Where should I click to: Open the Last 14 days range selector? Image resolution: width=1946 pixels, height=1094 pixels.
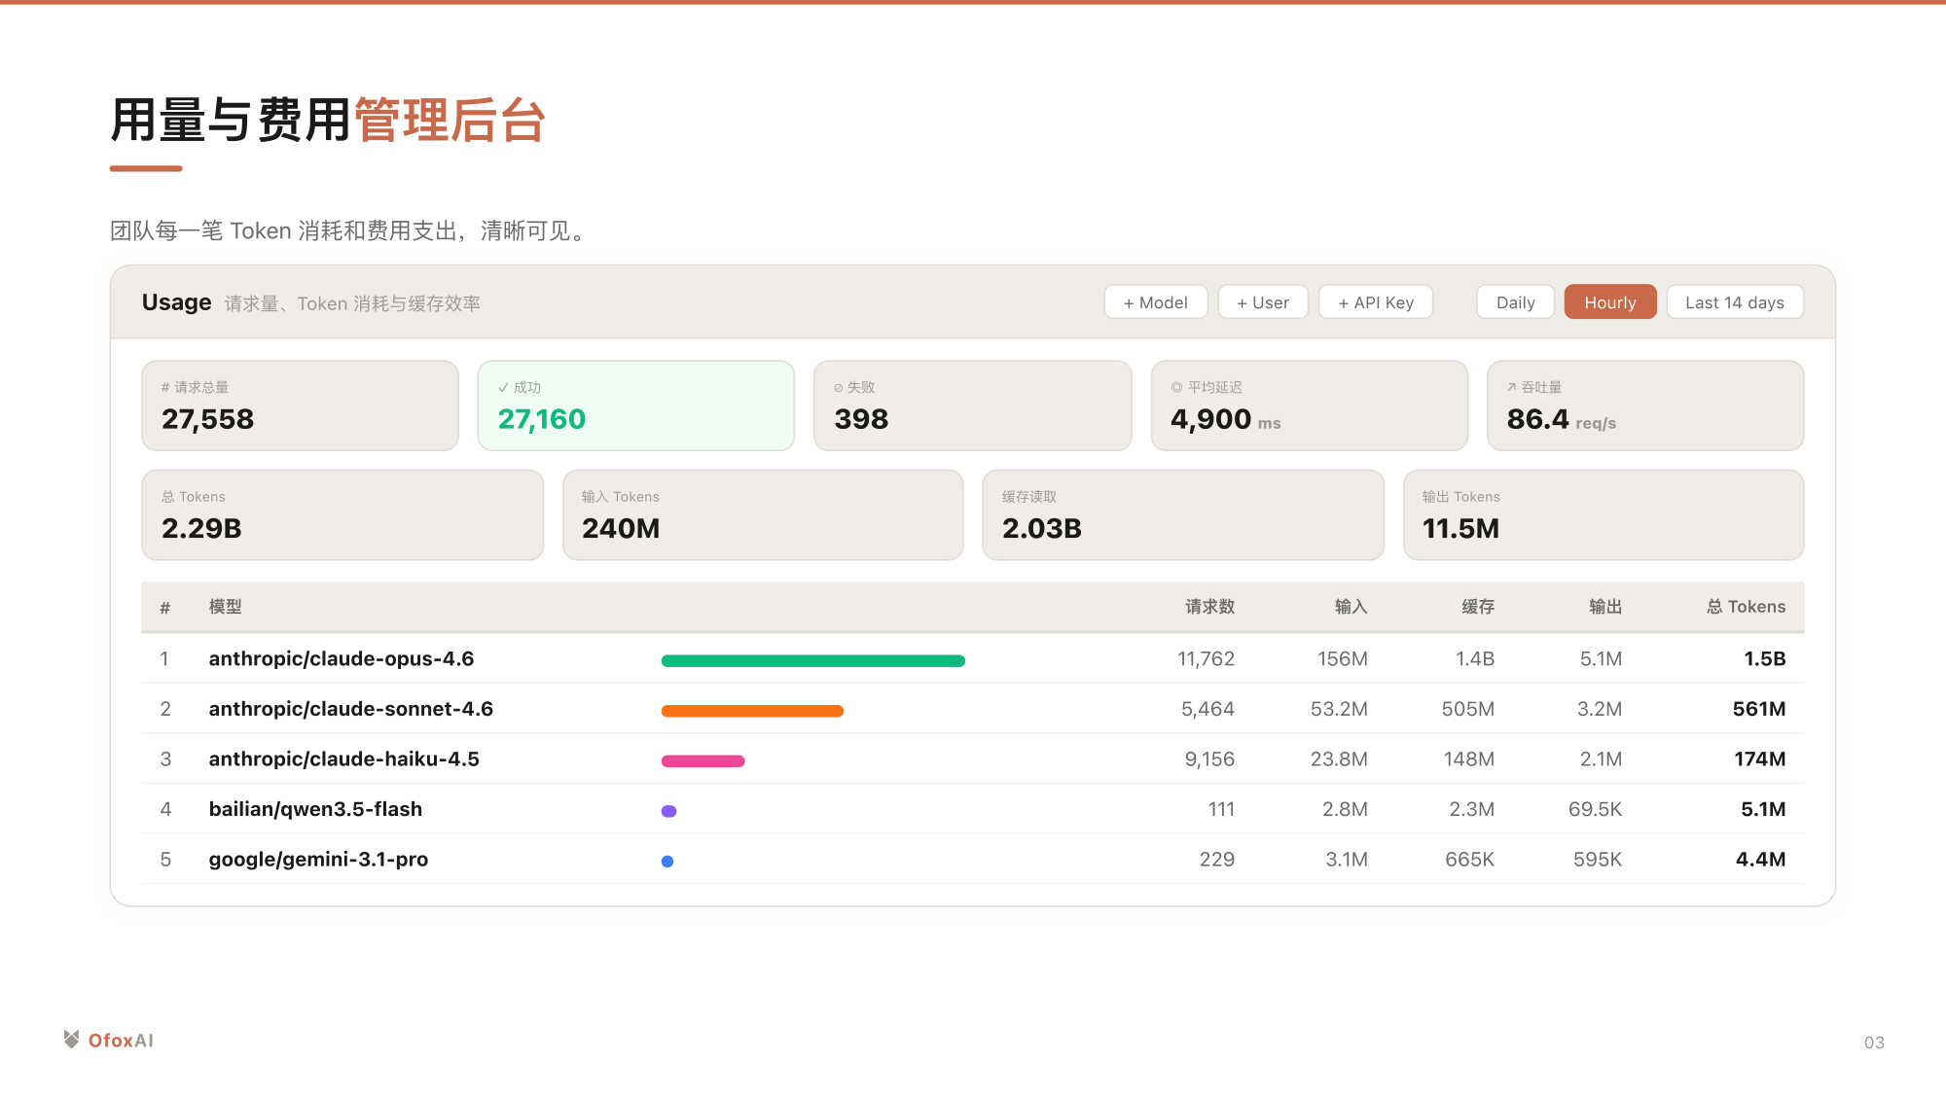click(x=1734, y=302)
